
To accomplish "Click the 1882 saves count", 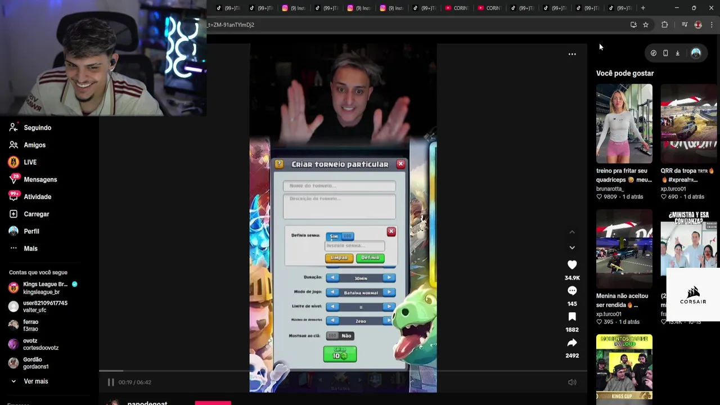I will pyautogui.click(x=572, y=330).
